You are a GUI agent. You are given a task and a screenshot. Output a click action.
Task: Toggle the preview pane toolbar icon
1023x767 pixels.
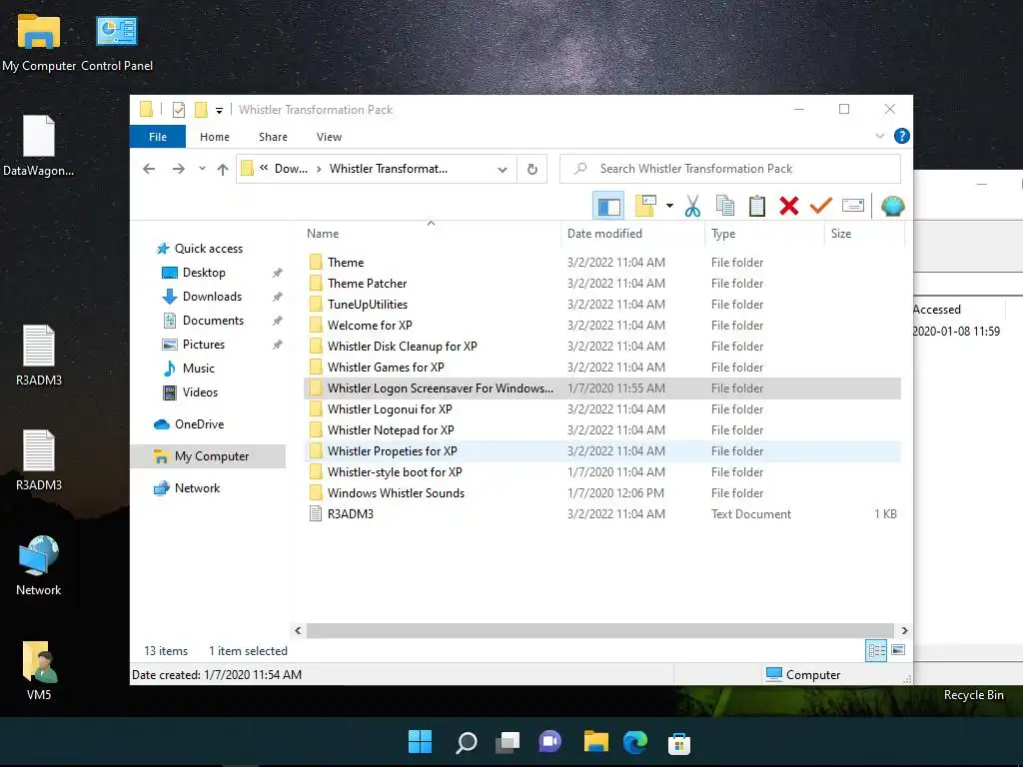[608, 206]
